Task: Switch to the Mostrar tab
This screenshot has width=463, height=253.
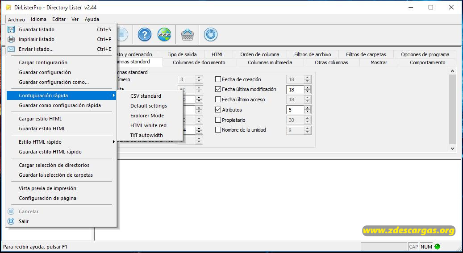Action: click(379, 62)
